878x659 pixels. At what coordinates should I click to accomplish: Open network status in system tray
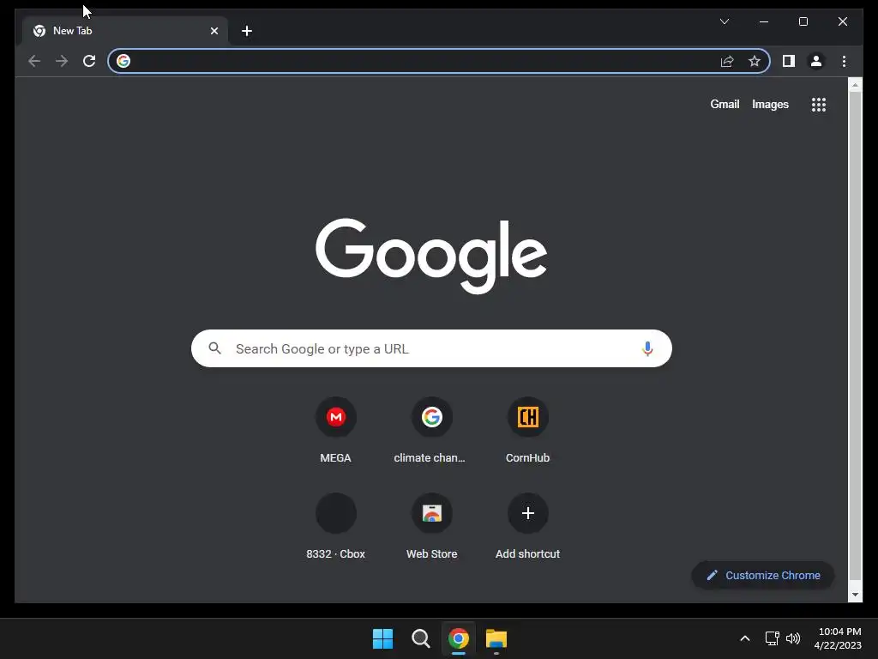point(773,638)
